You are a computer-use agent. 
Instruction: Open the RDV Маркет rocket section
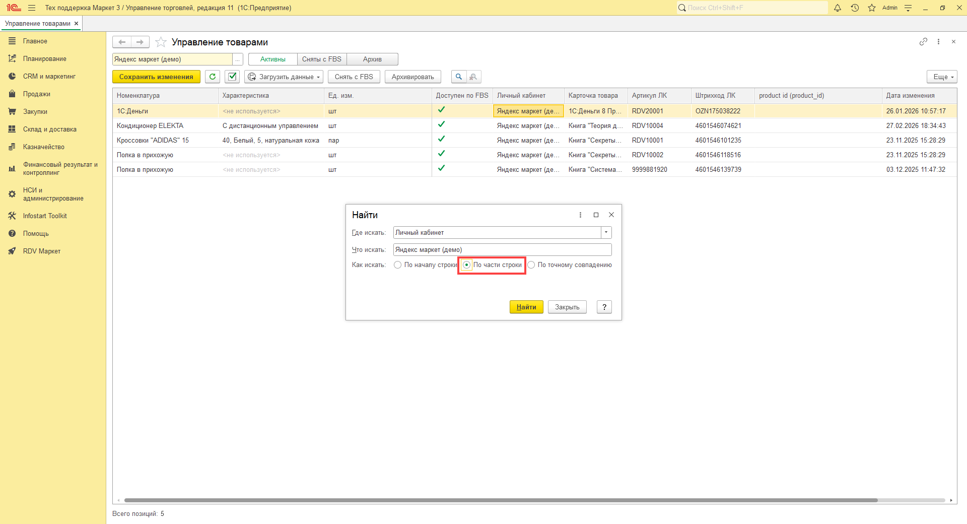tap(41, 251)
